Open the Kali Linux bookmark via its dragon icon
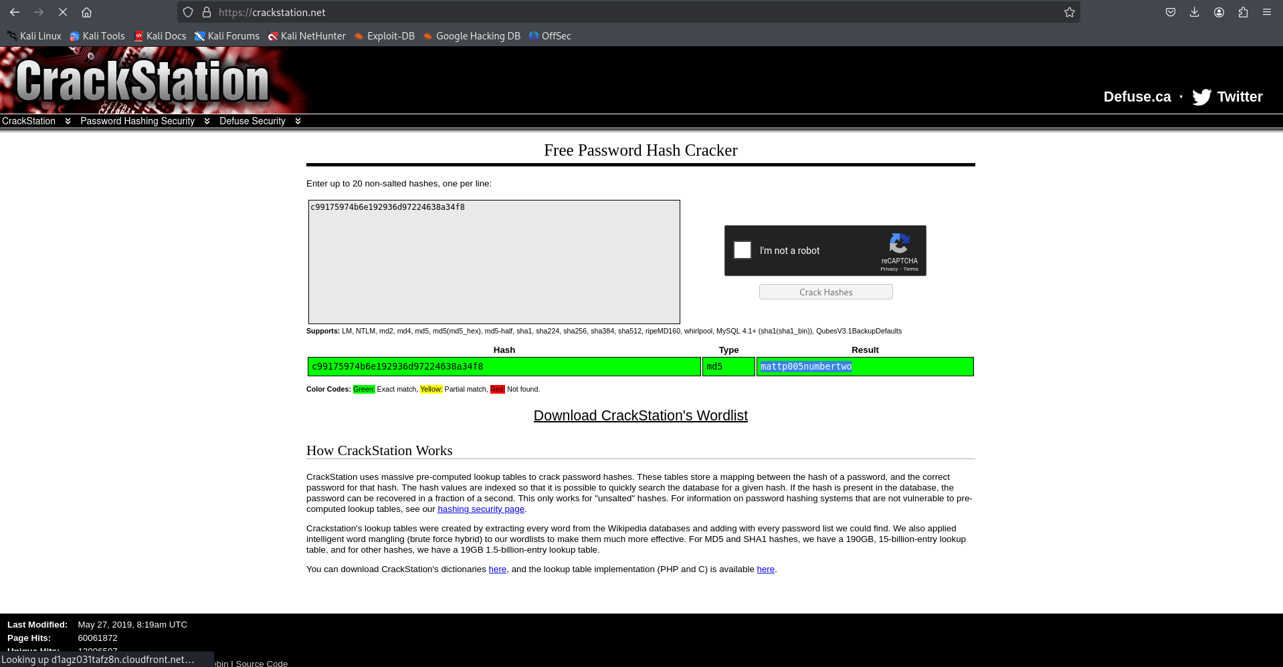 point(11,36)
